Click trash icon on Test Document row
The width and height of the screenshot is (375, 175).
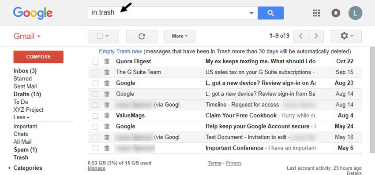pyautogui.click(x=107, y=137)
